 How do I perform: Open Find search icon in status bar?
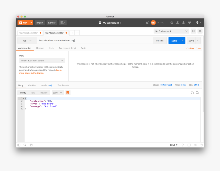point(25,145)
